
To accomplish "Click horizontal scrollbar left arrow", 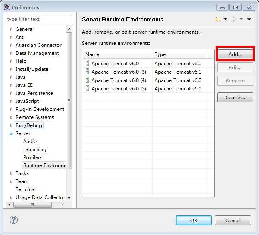I will pos(9,205).
